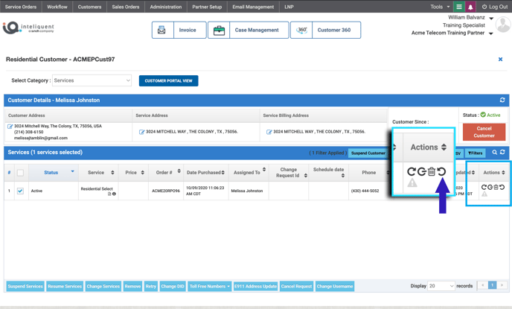Click the edit icon beside Service Billing Address
Screen dimensions: 512x309
pyautogui.click(x=269, y=132)
